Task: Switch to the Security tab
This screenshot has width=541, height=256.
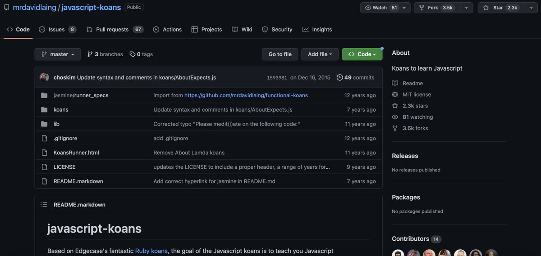Action: (277, 29)
